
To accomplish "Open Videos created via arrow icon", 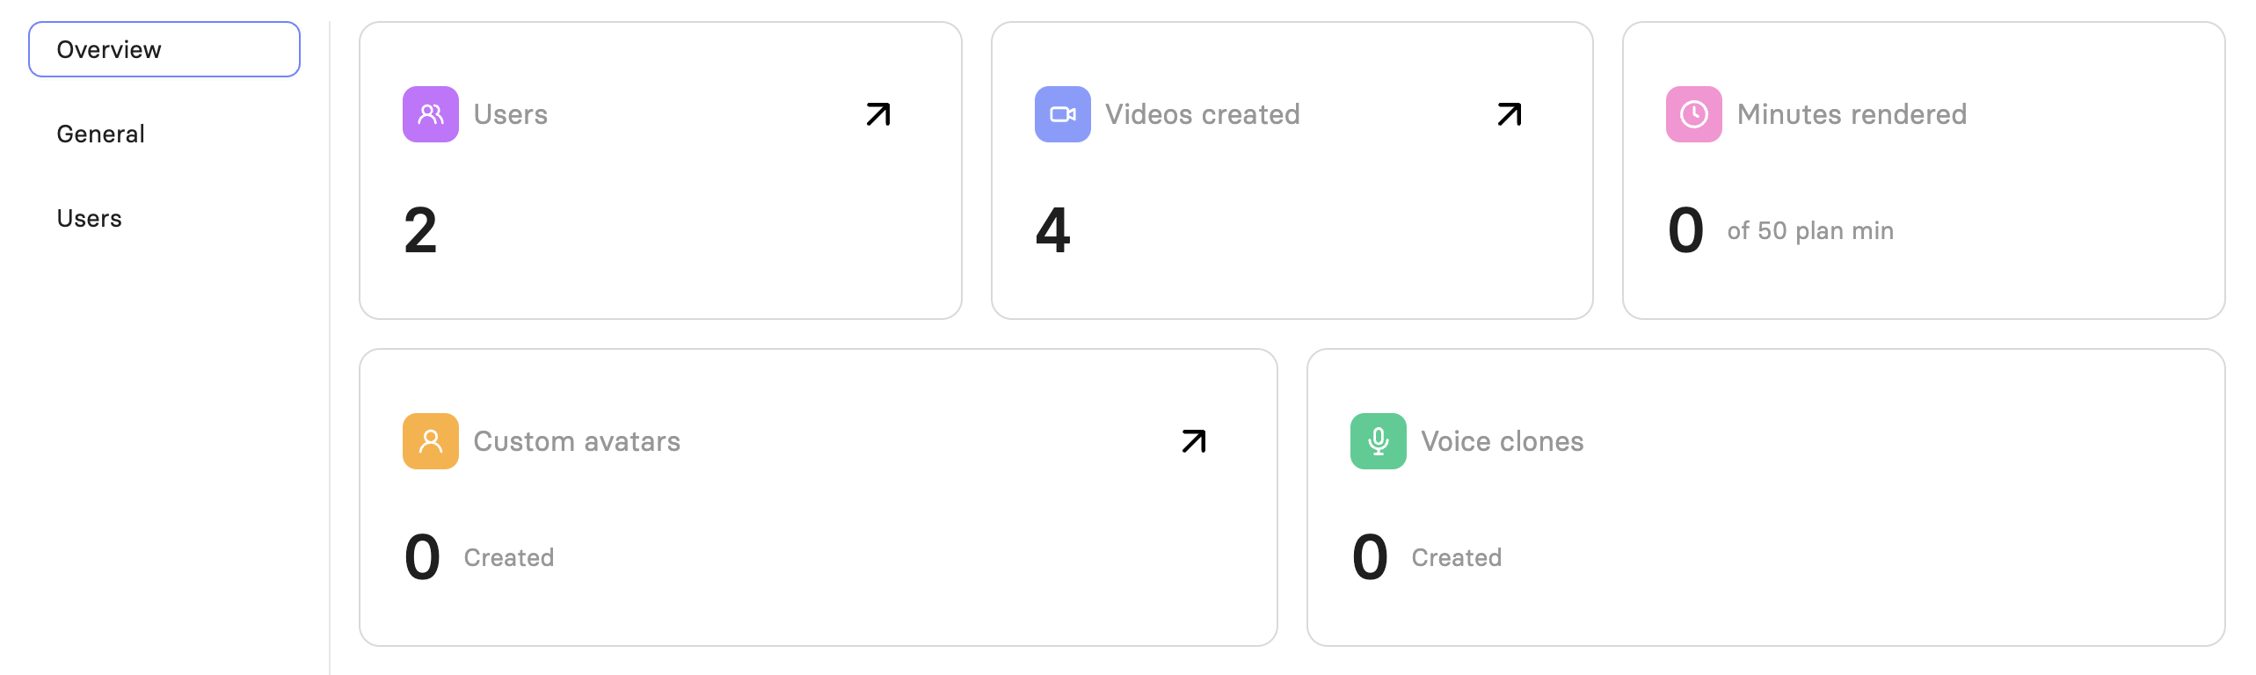I will pyautogui.click(x=1510, y=114).
